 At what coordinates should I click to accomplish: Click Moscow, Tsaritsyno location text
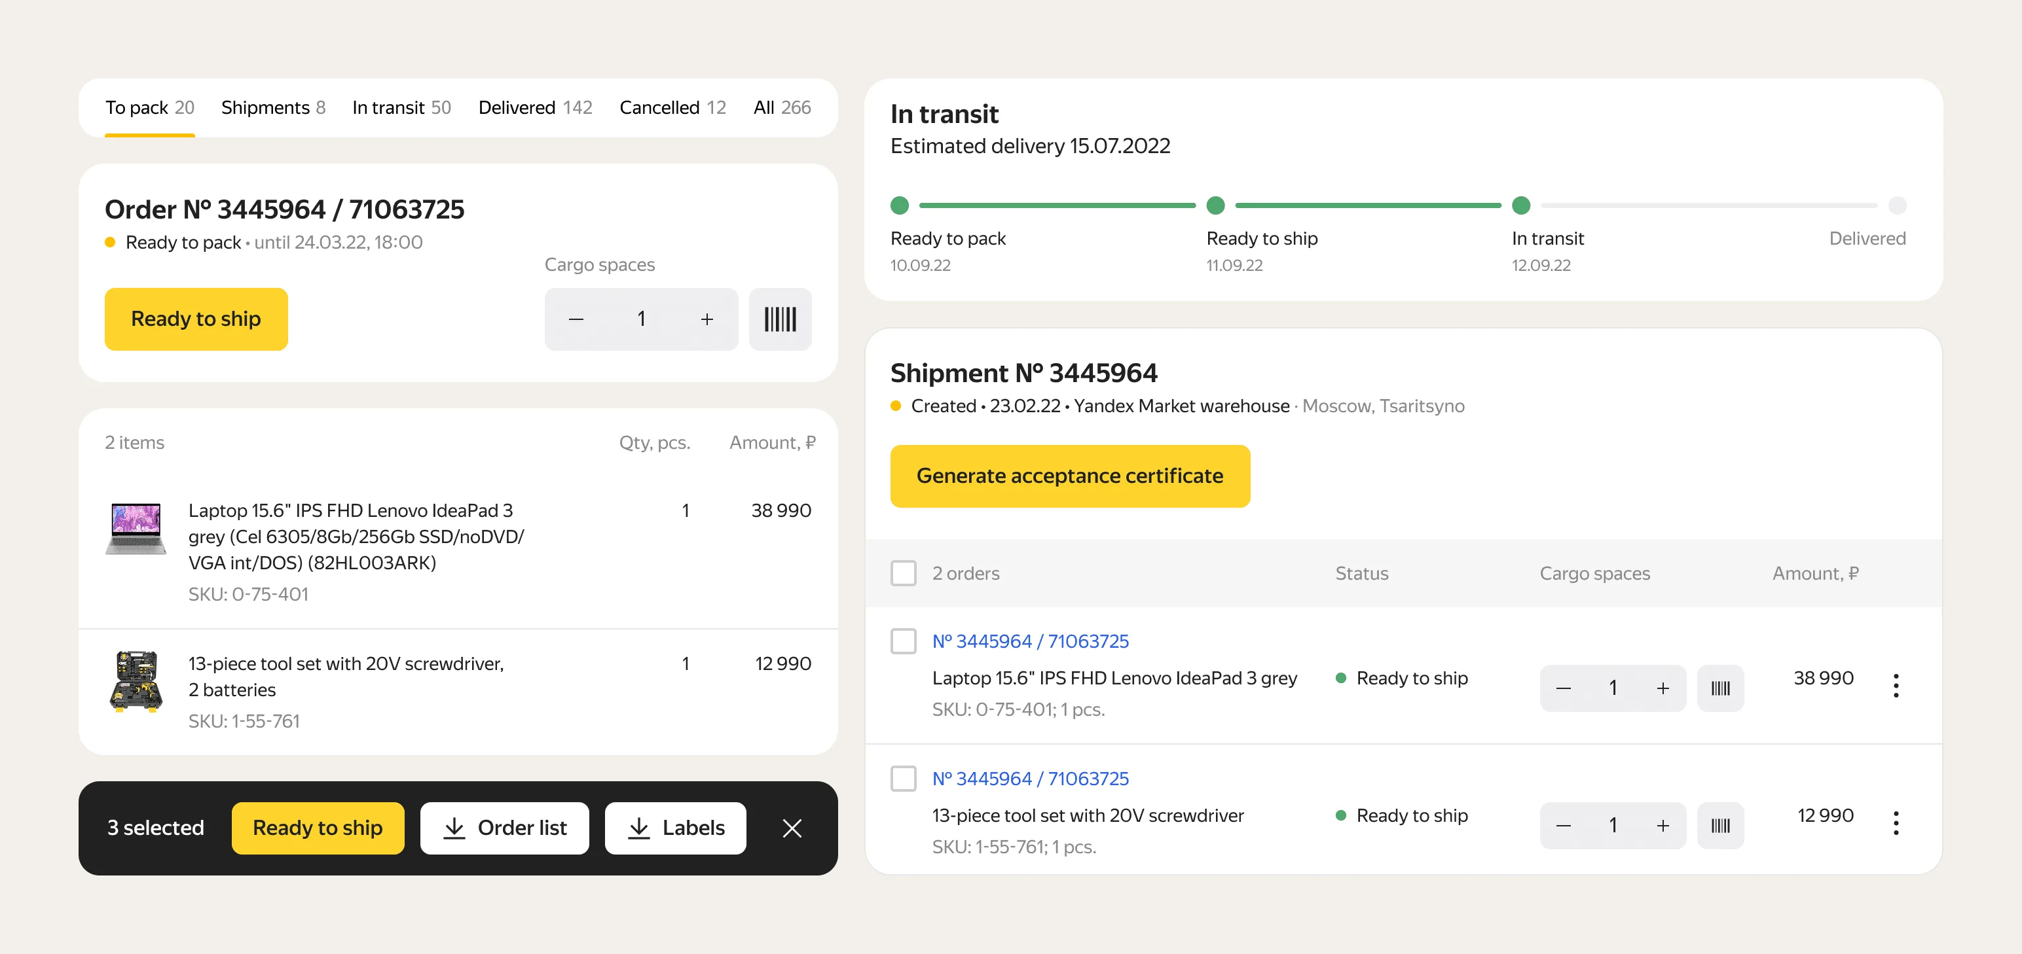[x=1383, y=406]
